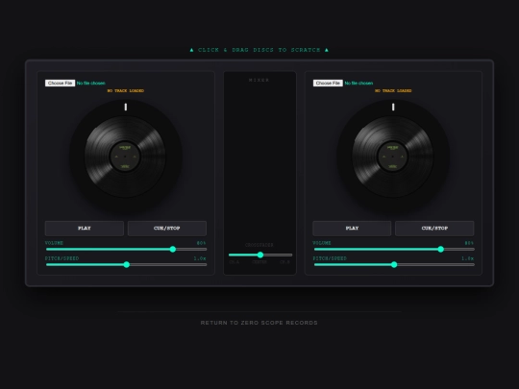Click left deck 'No file chosen' text
The width and height of the screenshot is (519, 389).
click(x=91, y=83)
